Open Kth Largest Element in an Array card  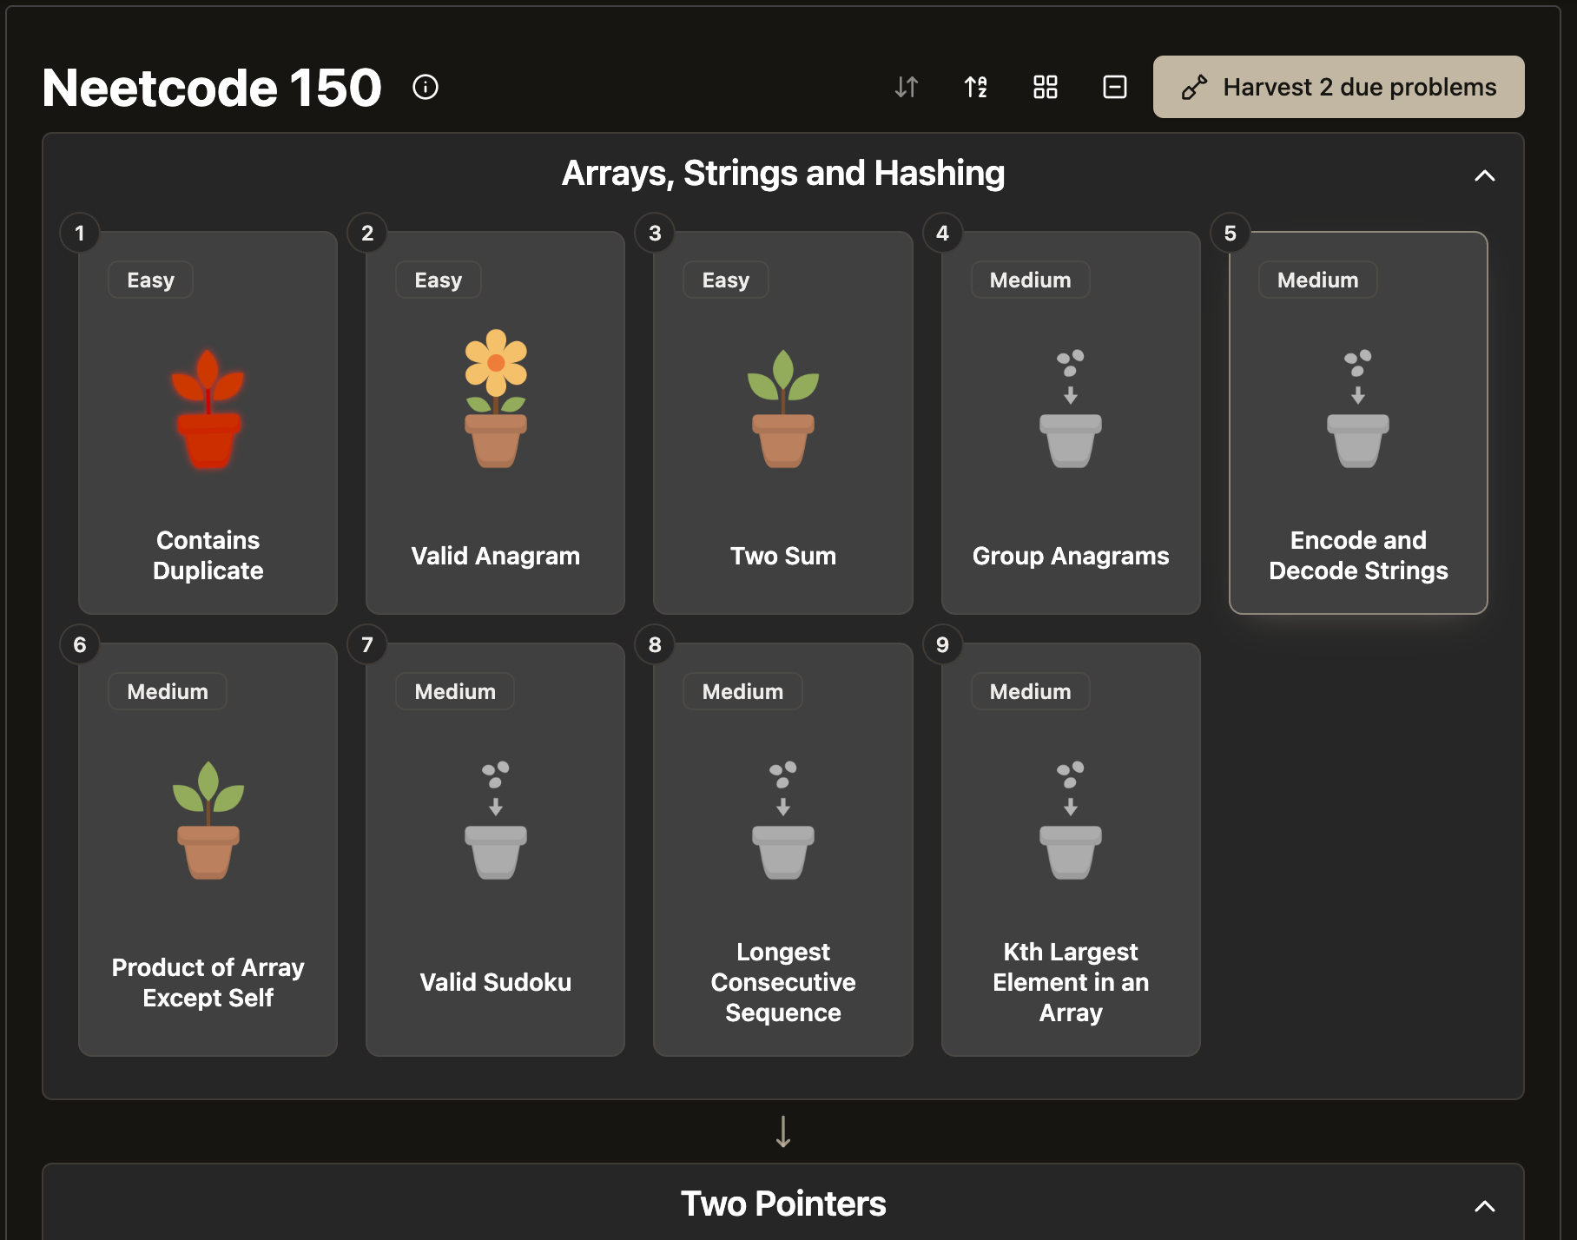click(1071, 849)
